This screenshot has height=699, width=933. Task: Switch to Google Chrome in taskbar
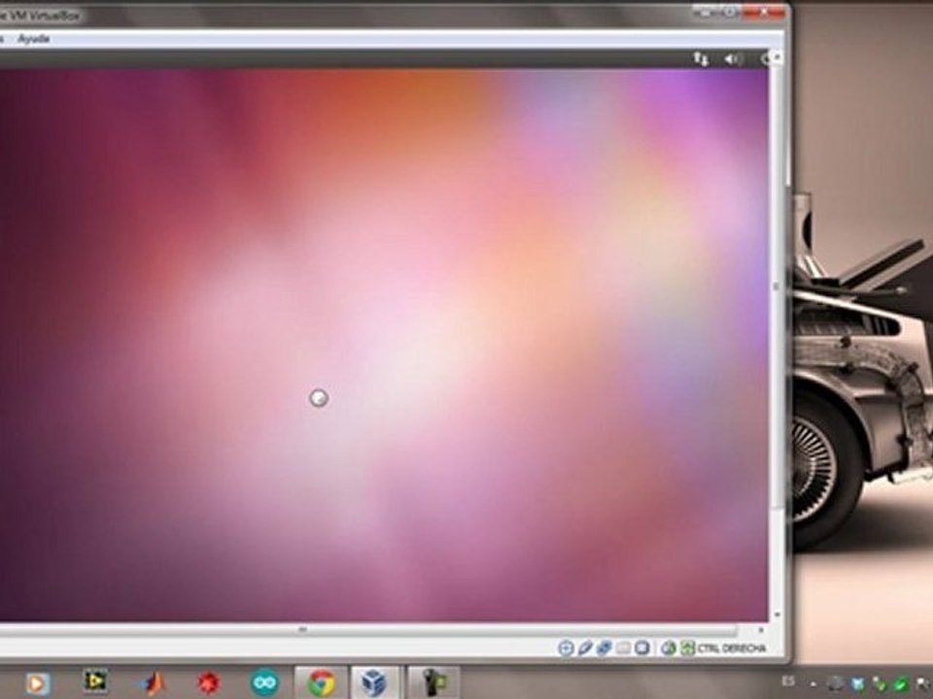tap(322, 682)
